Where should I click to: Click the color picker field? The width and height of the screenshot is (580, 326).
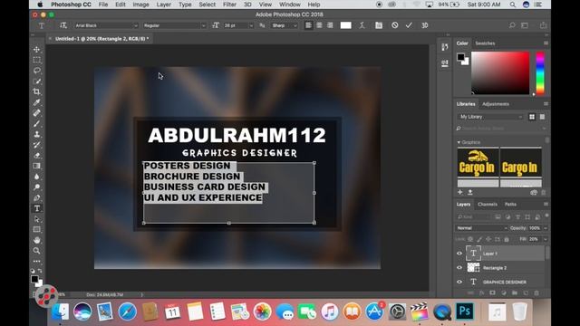[x=500, y=73]
